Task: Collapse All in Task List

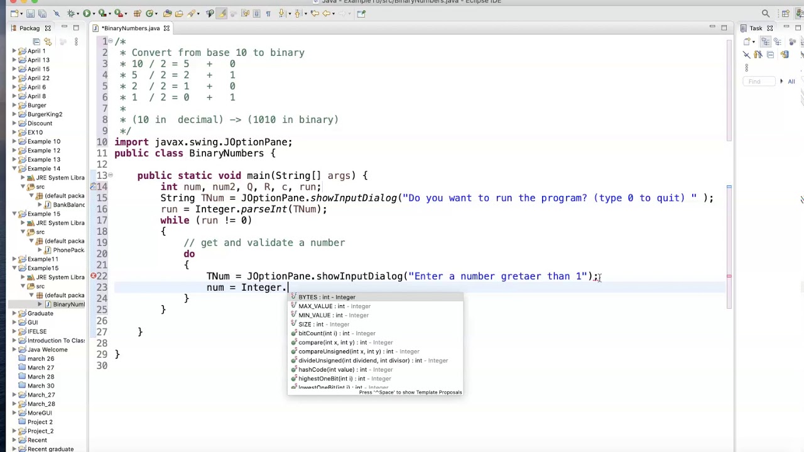Action: 770,55
